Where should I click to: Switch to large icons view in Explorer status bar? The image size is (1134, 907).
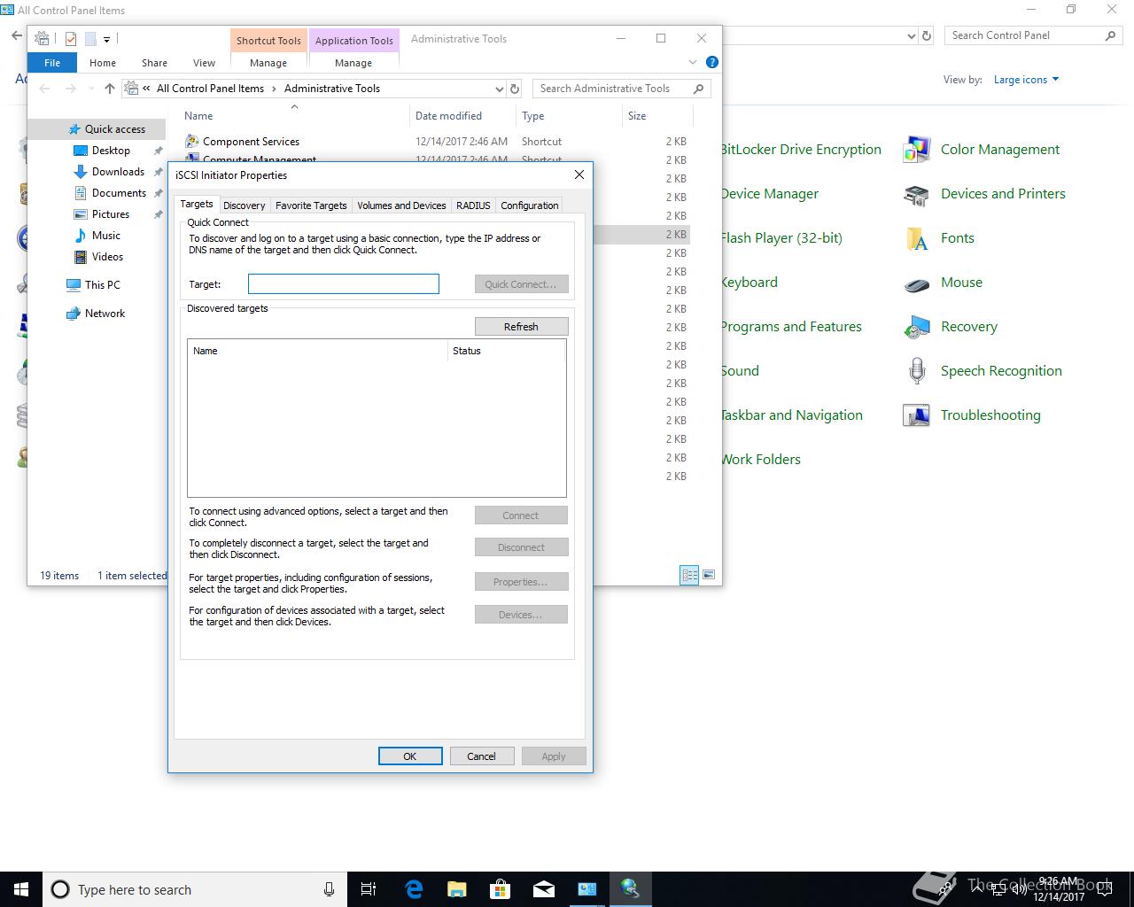pyautogui.click(x=709, y=575)
